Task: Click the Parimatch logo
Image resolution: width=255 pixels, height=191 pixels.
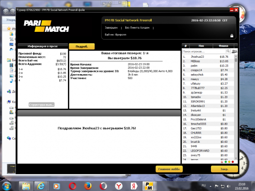Action: (x=46, y=26)
